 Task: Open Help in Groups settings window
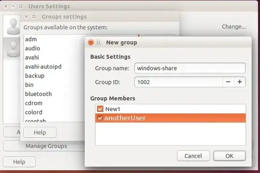coord(40,133)
